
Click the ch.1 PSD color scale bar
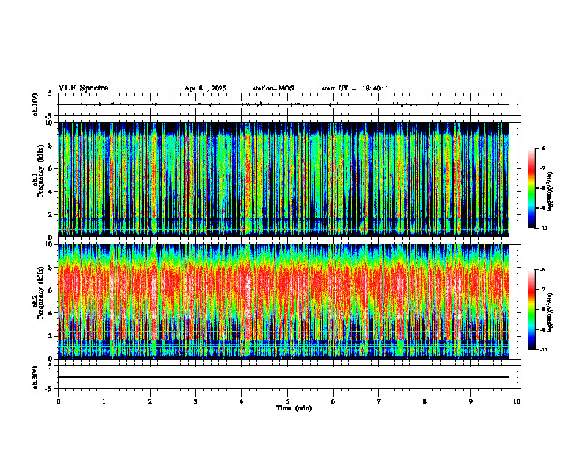coord(532,188)
